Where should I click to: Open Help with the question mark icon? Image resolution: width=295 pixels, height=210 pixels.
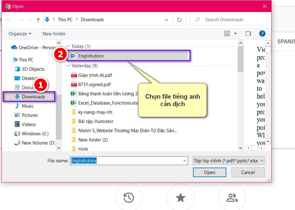click(x=262, y=34)
